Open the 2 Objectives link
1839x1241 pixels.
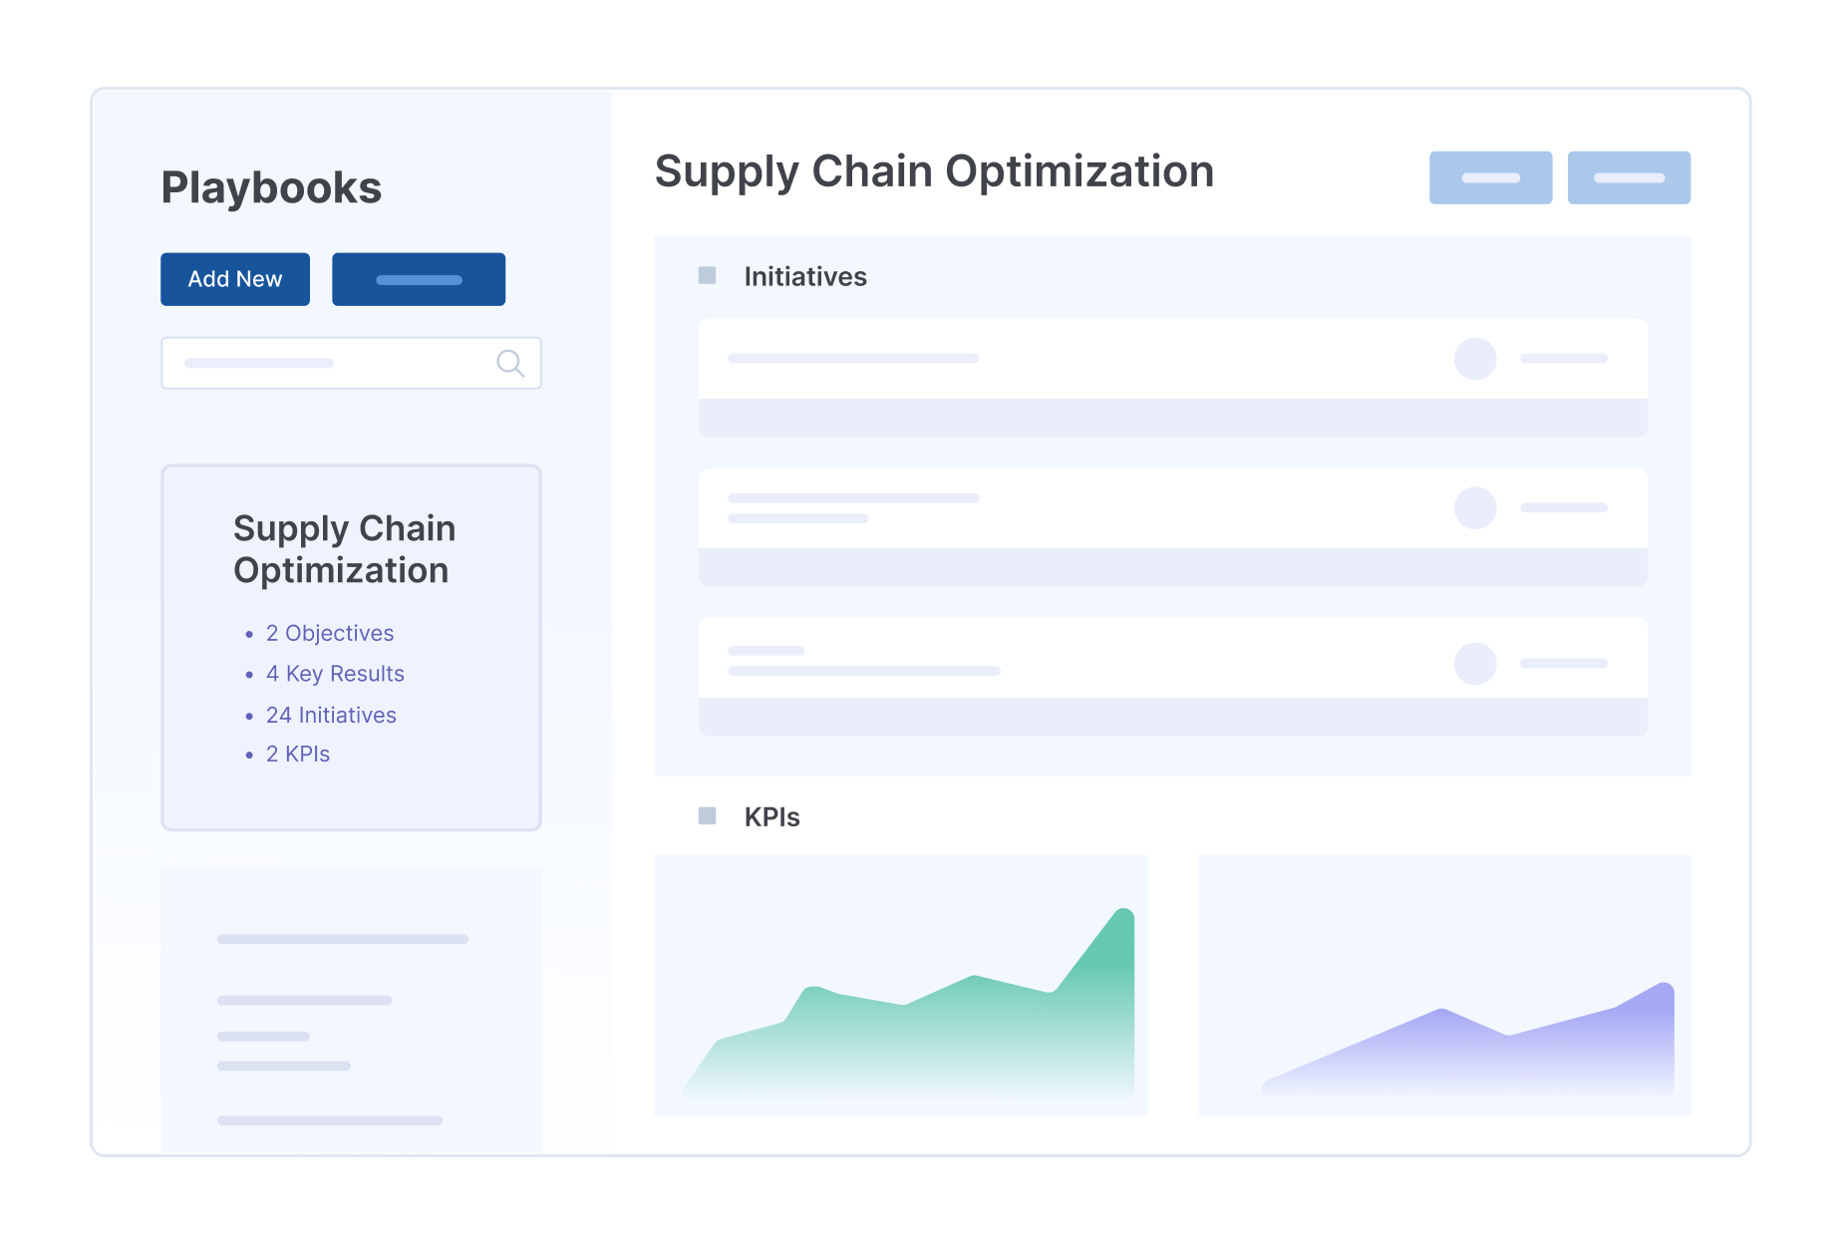pos(330,633)
